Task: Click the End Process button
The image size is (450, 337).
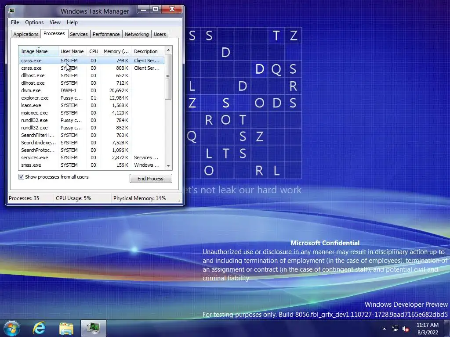Action: tap(151, 179)
